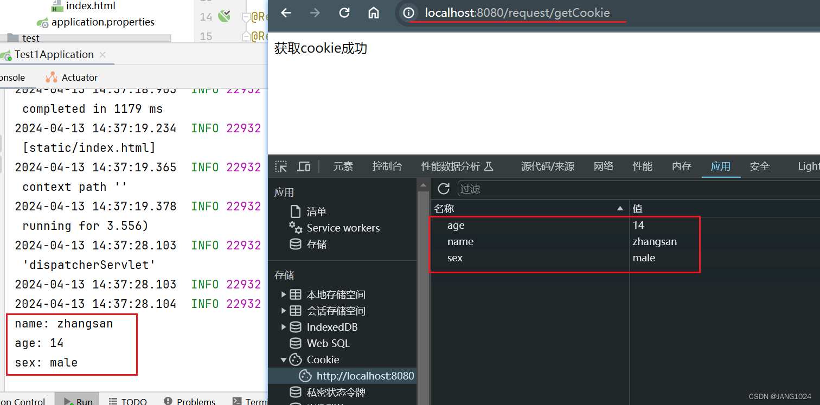Select the sex cookie row
Screen dimensions: 820x405
[x=625, y=258]
